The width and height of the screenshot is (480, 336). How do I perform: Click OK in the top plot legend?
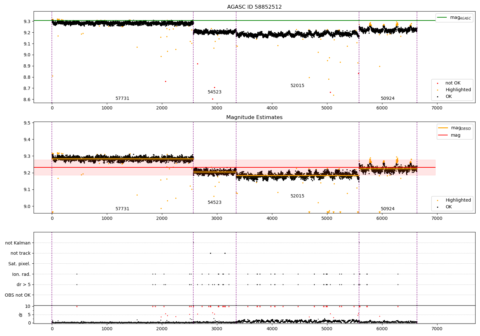pos(449,97)
